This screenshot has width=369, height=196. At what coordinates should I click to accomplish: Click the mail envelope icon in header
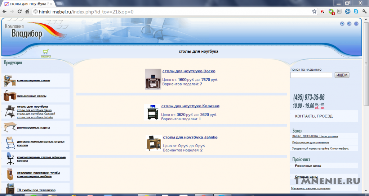click(x=349, y=24)
